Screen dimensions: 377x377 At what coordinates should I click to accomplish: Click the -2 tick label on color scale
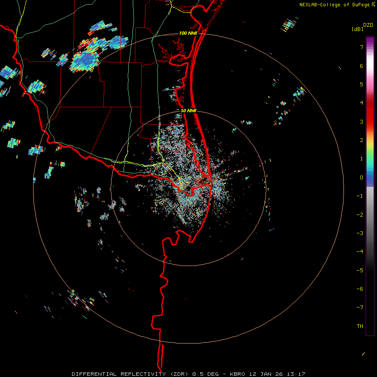[x=360, y=214]
